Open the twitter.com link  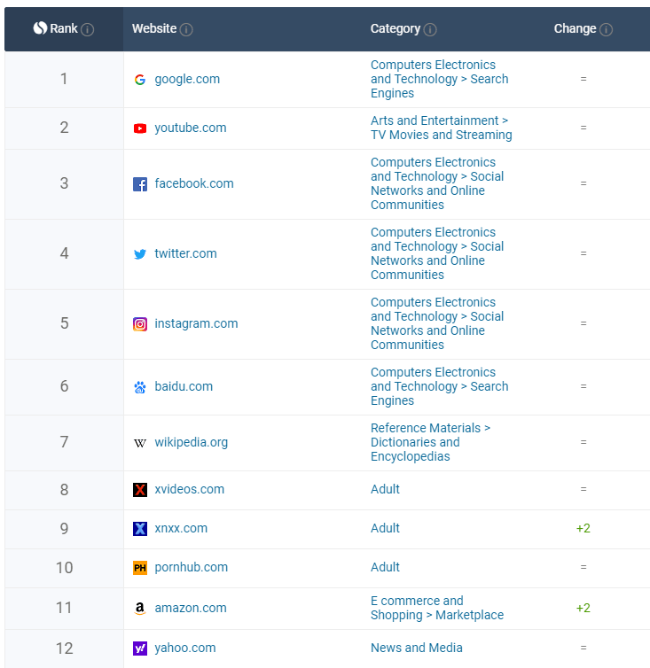coord(185,253)
